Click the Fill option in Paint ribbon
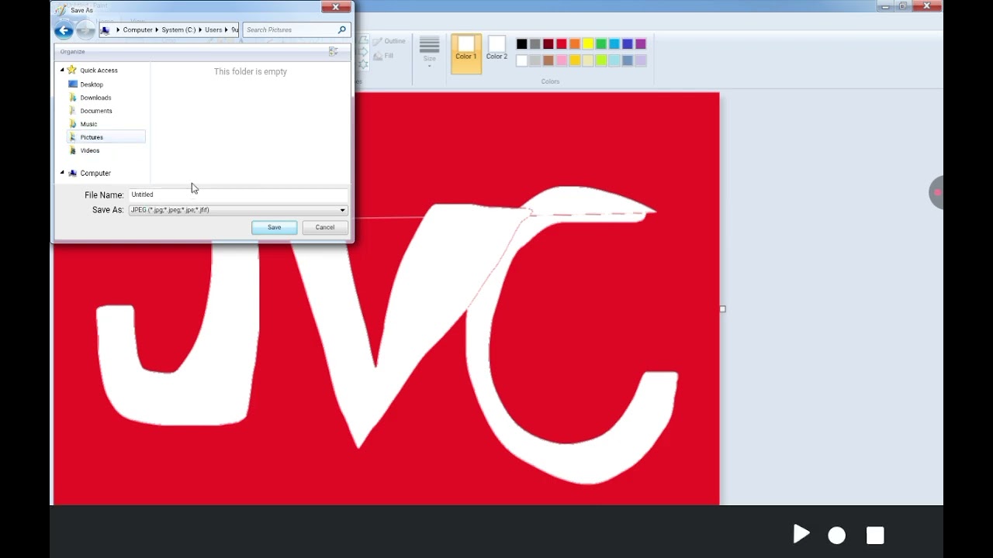The width and height of the screenshot is (993, 558). [384, 56]
